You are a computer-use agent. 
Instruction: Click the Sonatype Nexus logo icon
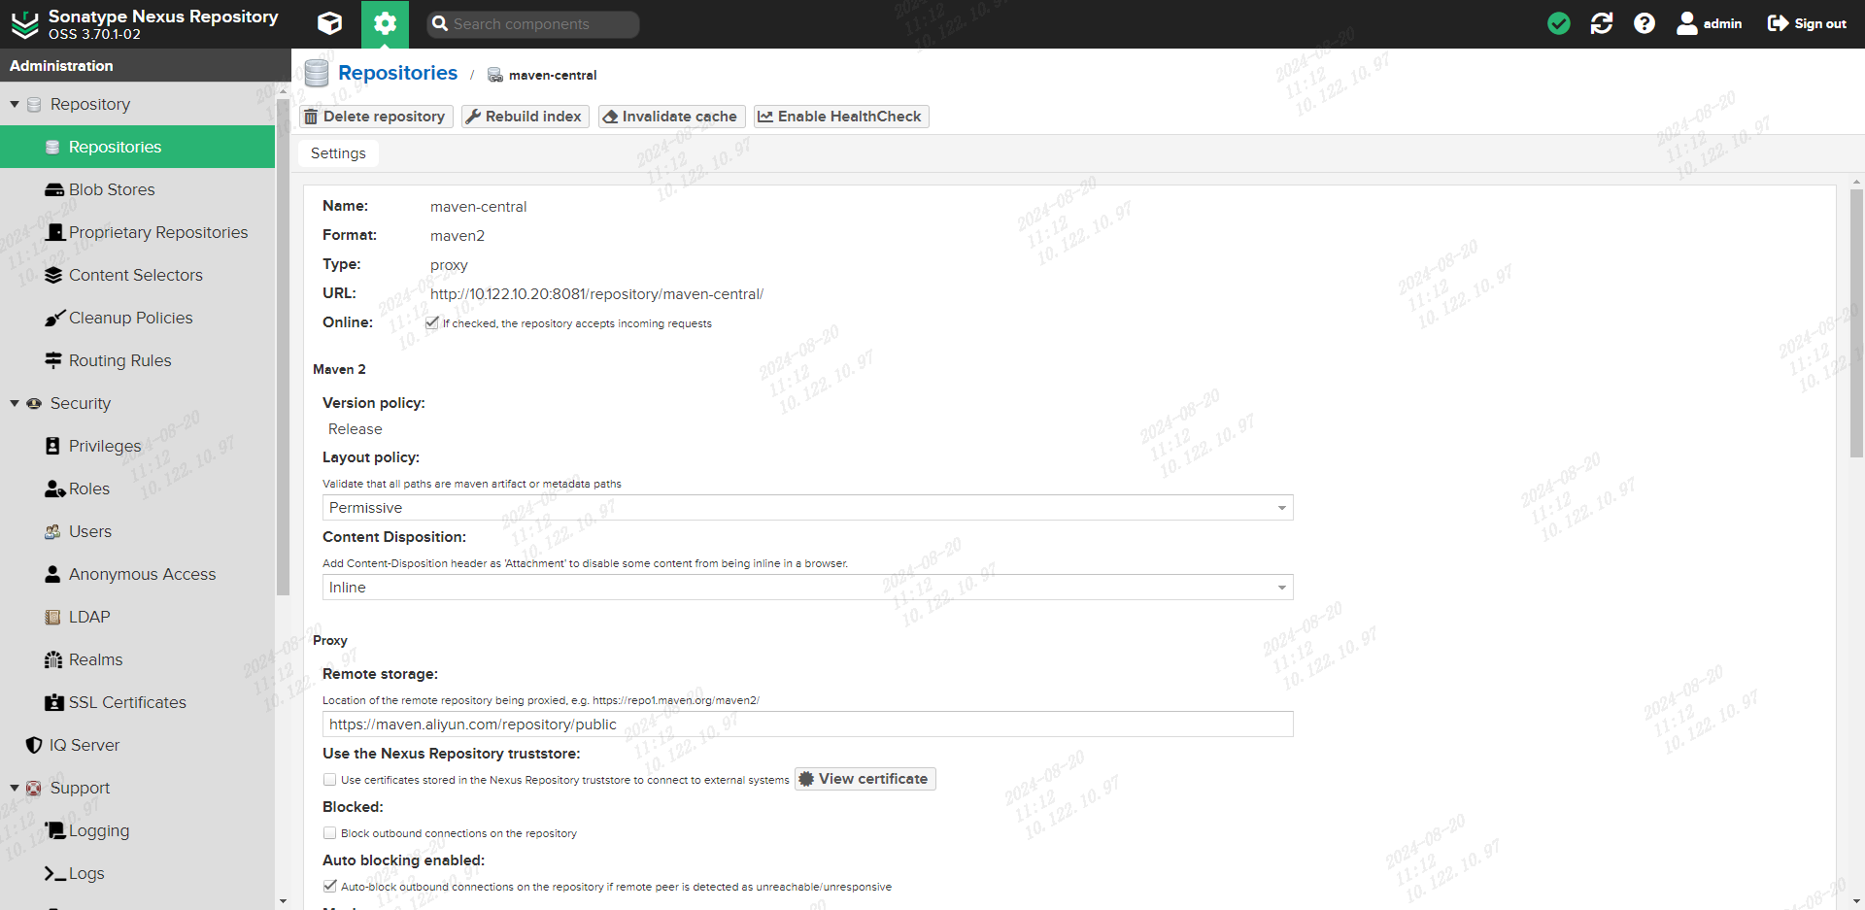coord(24,24)
